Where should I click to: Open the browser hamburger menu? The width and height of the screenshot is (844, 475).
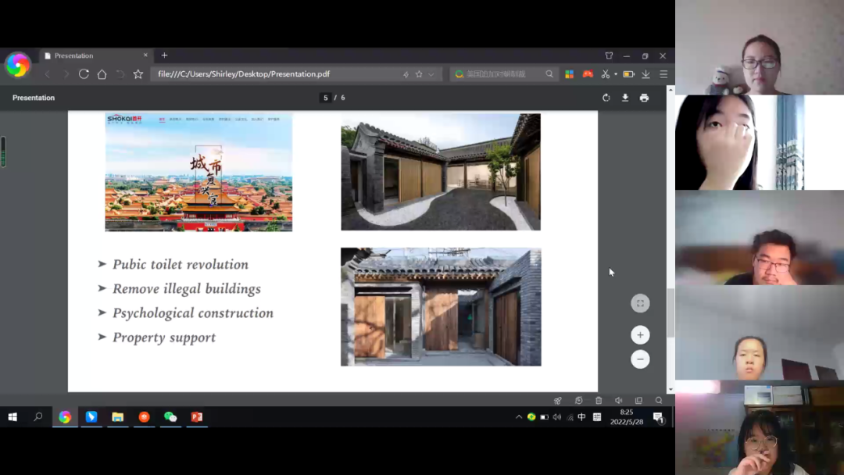(663, 74)
